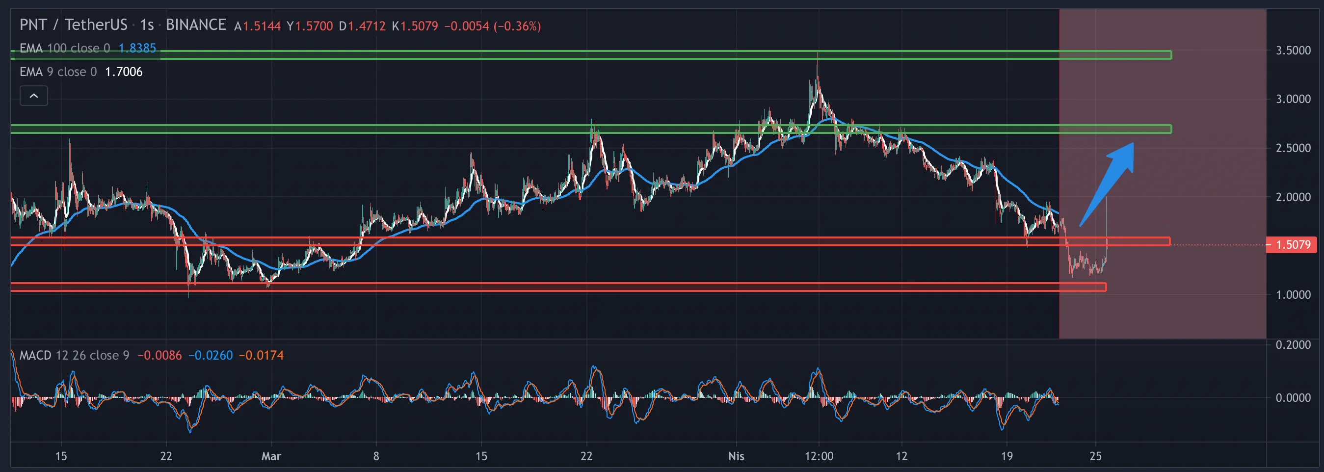Image resolution: width=1324 pixels, height=472 pixels.
Task: Click the 8 date on time axis
Action: pyautogui.click(x=376, y=456)
